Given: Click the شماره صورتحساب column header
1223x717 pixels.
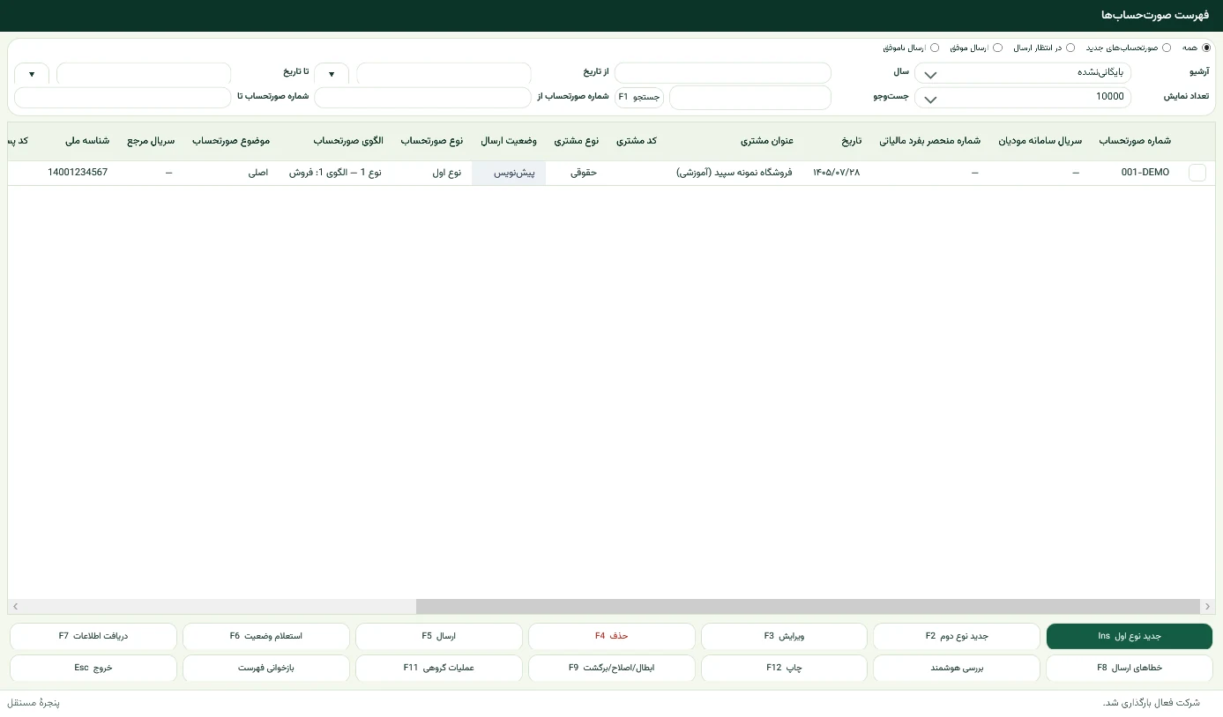Looking at the screenshot, I should [x=1135, y=141].
